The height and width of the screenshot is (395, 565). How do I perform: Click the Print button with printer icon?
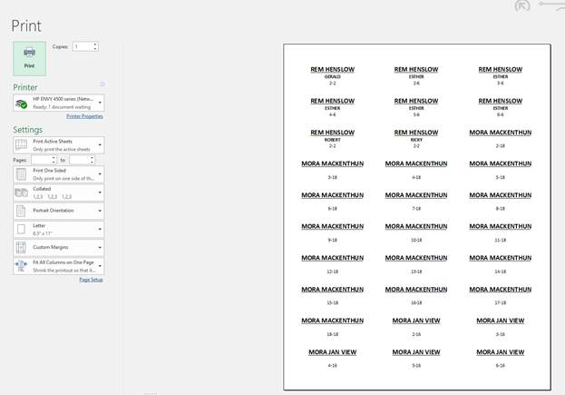[29, 57]
